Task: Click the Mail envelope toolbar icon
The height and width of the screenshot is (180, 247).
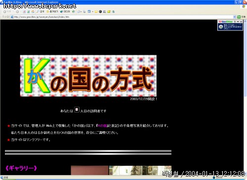Action: (x=79, y=12)
